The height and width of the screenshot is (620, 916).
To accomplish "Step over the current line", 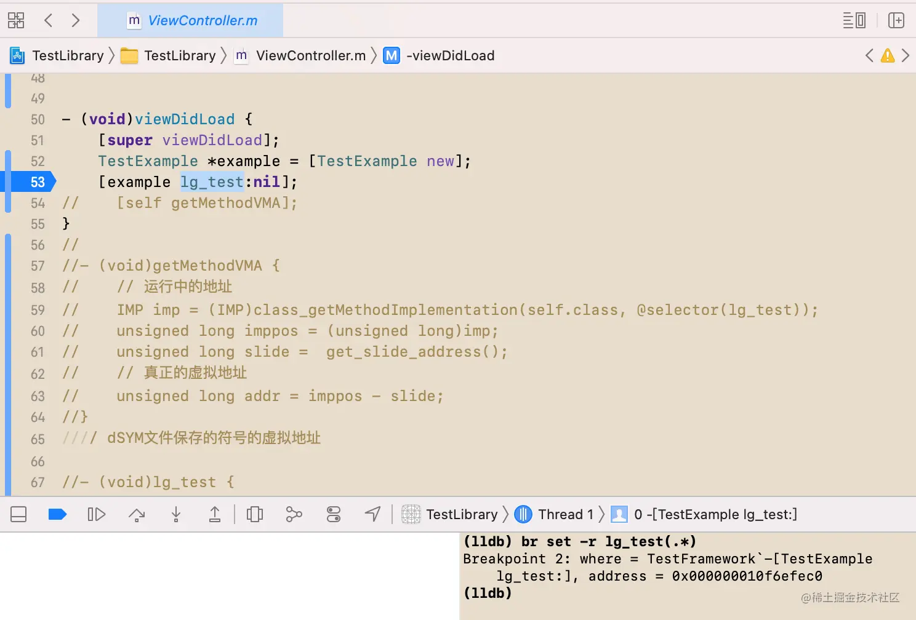I will pos(137,514).
